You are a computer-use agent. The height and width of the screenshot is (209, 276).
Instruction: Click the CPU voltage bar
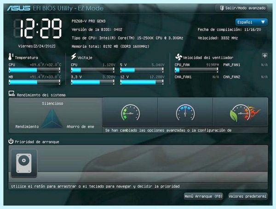(x=92, y=70)
